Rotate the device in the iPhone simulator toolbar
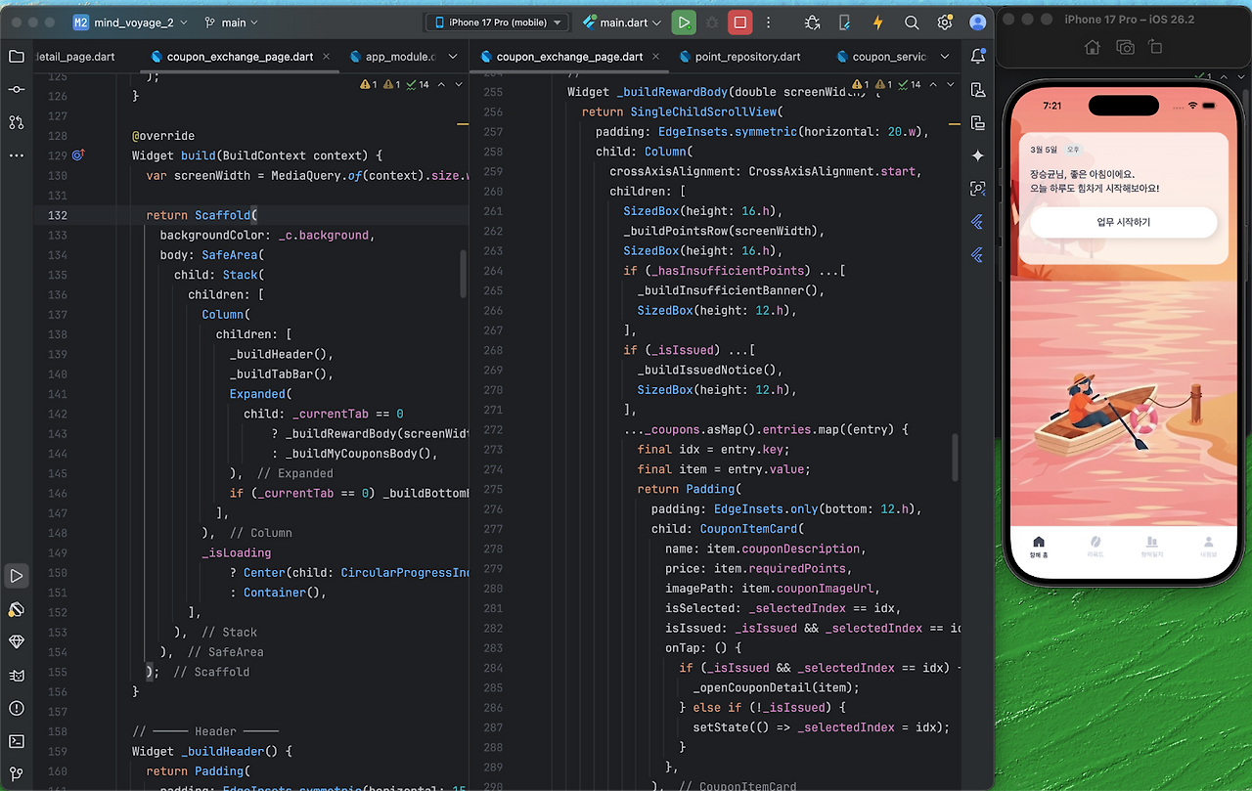 click(1155, 47)
